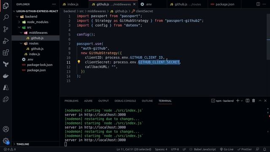Open the Docker view icon

5,76
